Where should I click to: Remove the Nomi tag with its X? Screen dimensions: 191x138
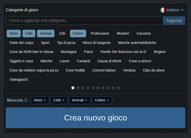(45, 100)
